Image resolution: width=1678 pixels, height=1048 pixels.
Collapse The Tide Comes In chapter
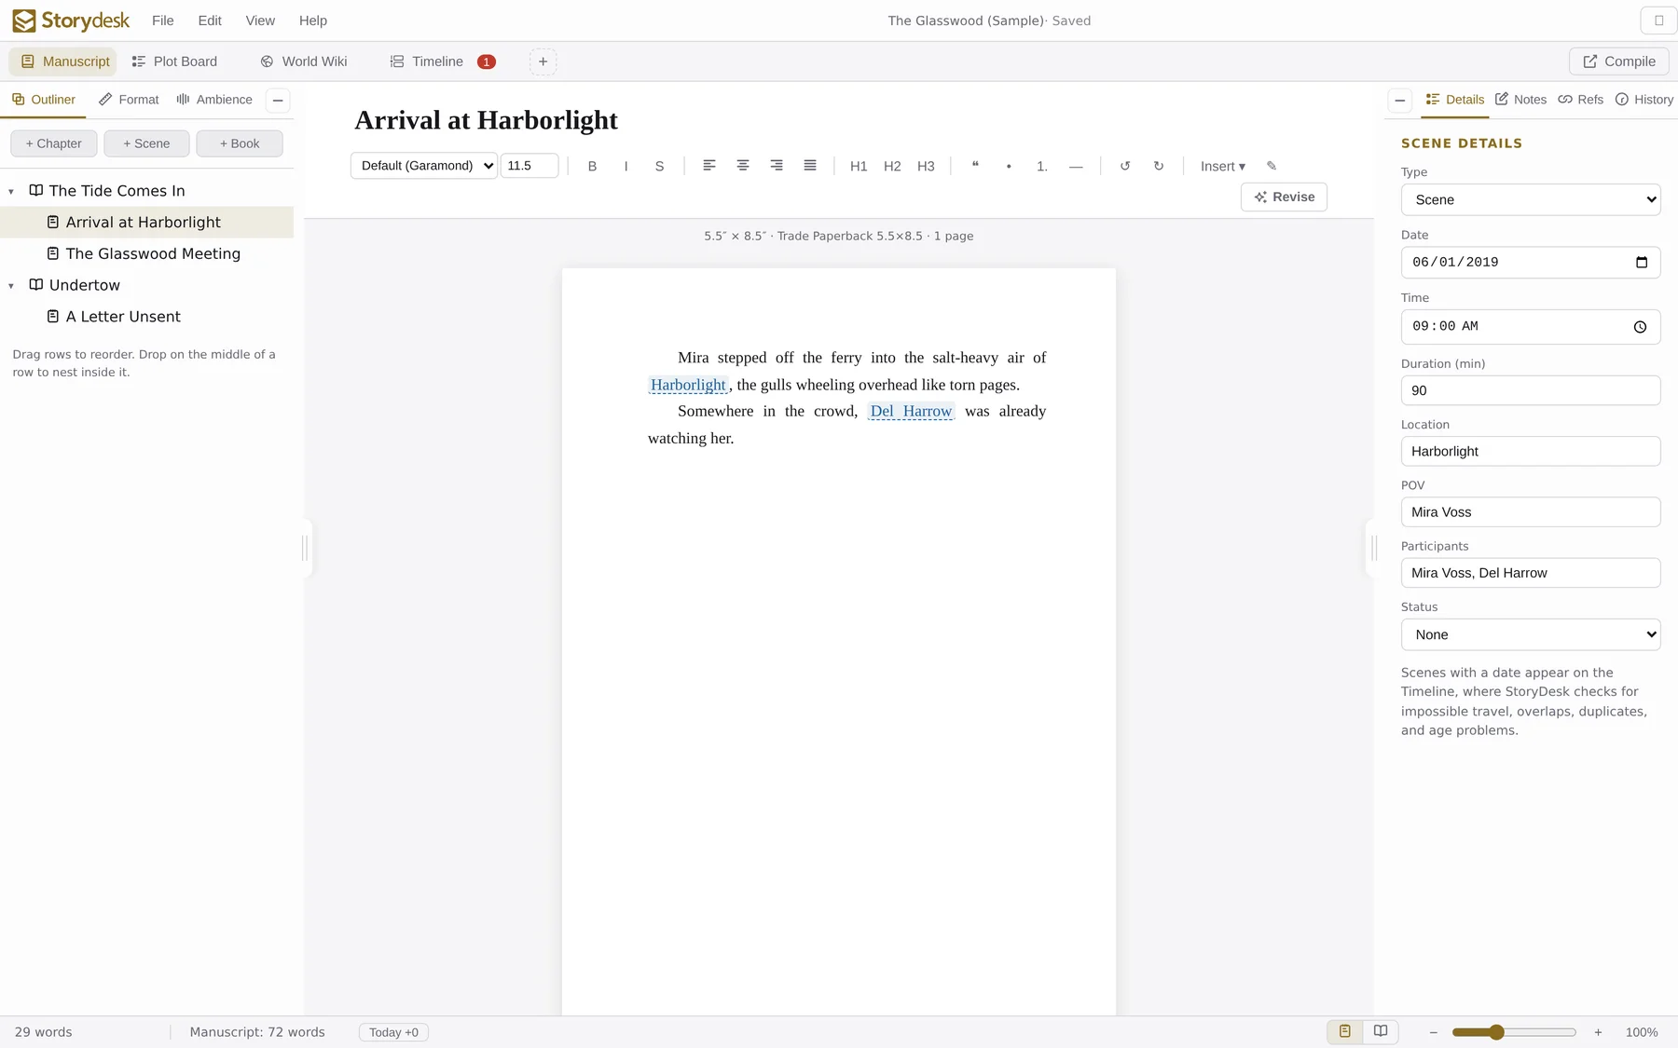click(x=11, y=191)
